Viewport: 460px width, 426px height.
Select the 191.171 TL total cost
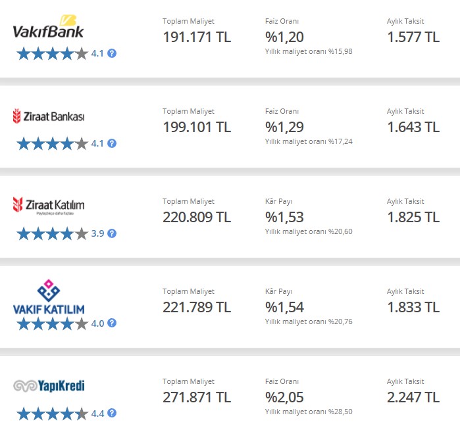pos(197,37)
